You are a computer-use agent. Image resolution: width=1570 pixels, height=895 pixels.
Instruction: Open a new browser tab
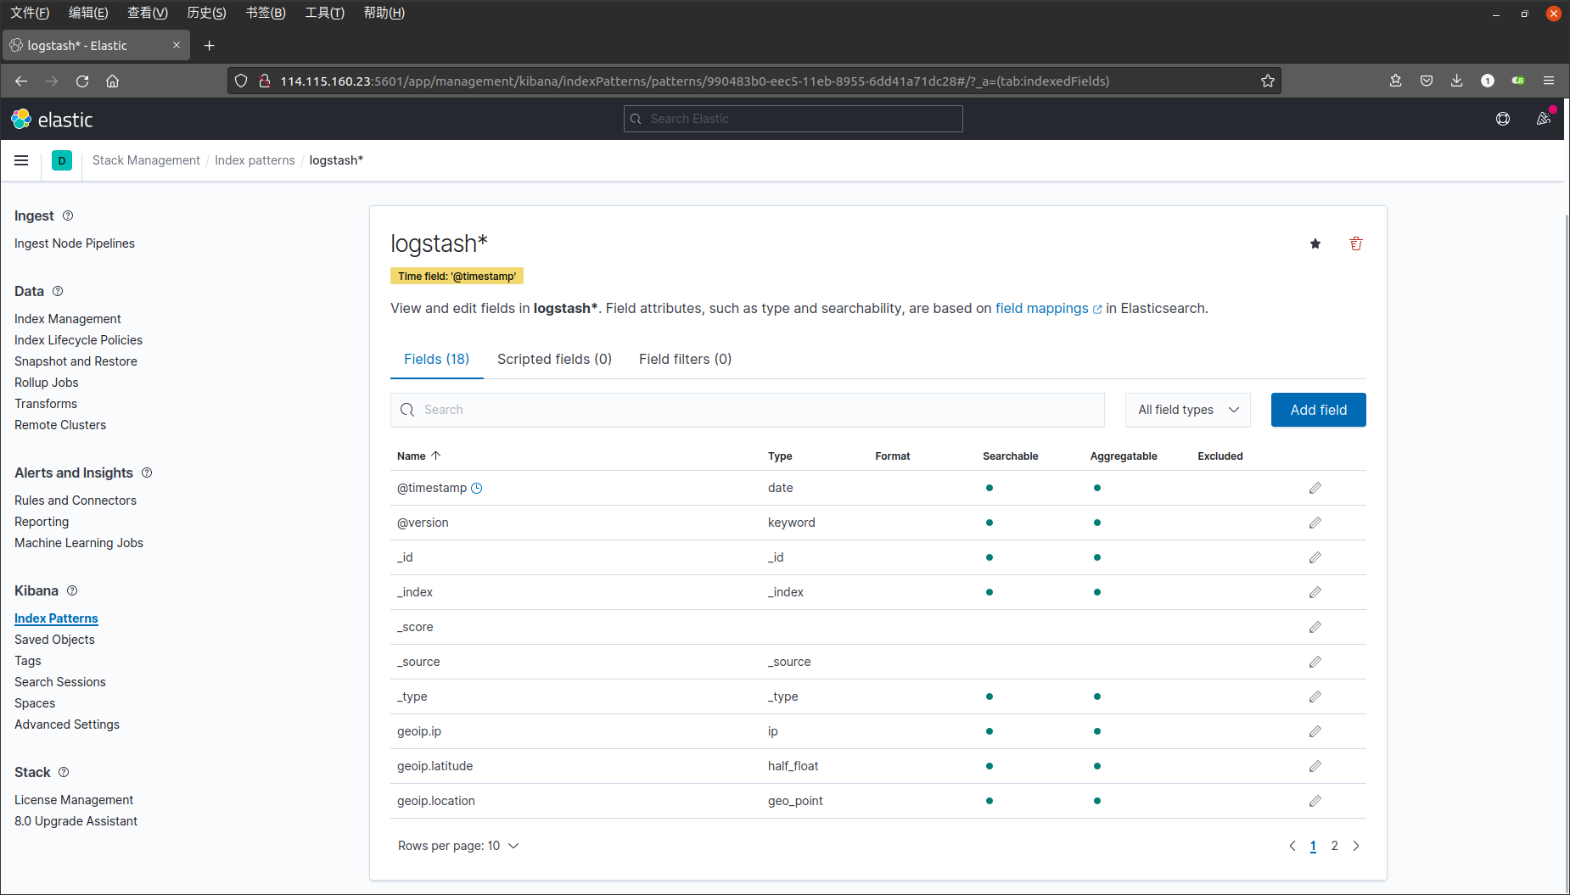pyautogui.click(x=209, y=46)
